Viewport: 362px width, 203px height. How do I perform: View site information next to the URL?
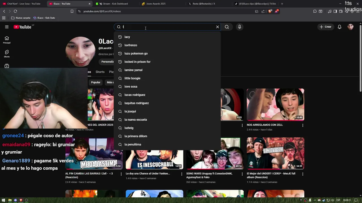coord(79,11)
